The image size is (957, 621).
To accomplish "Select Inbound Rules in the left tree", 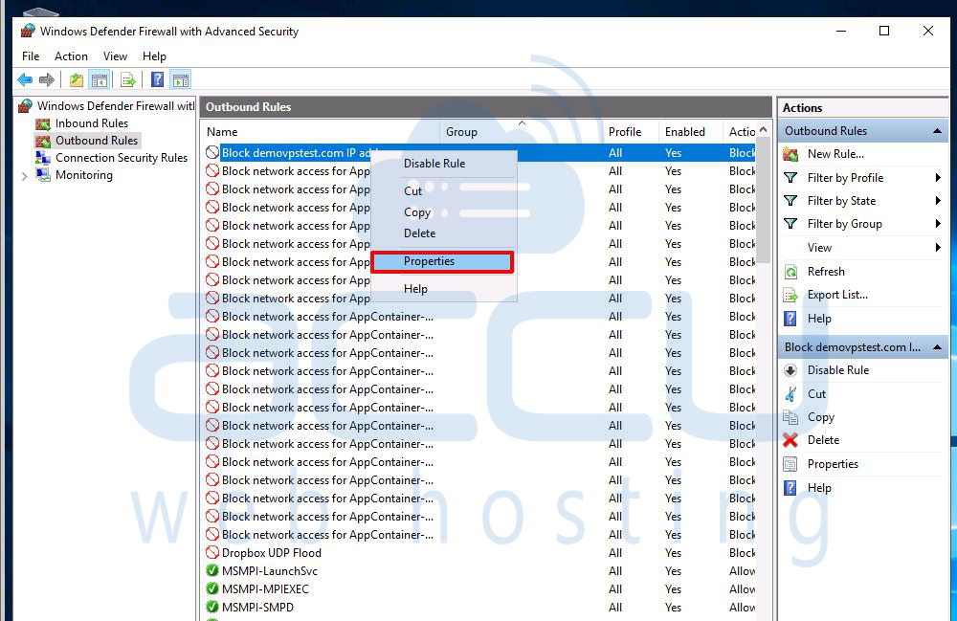I will [x=92, y=122].
